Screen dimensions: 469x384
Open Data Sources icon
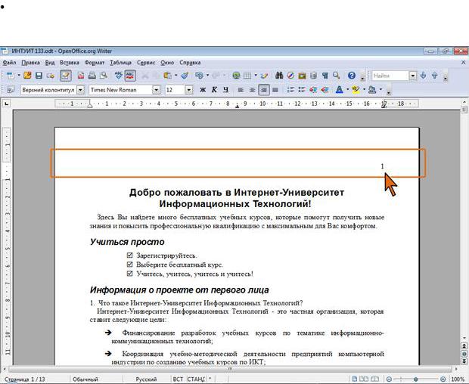(x=313, y=76)
